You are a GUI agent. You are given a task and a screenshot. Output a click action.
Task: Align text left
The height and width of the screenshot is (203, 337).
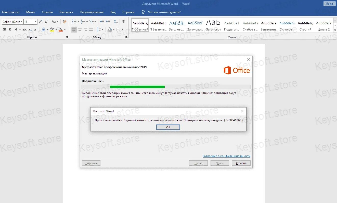[74, 29]
